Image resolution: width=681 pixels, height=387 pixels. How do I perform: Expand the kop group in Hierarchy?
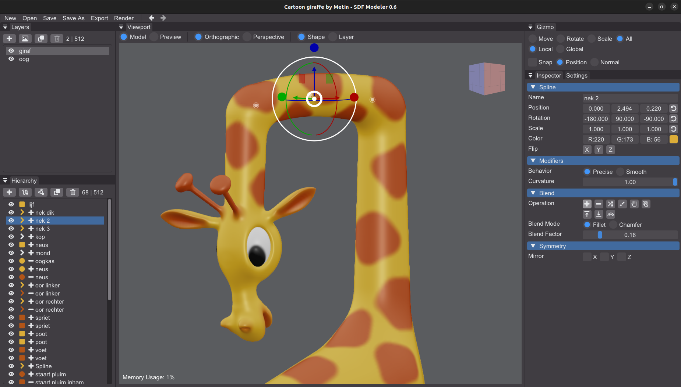point(22,237)
